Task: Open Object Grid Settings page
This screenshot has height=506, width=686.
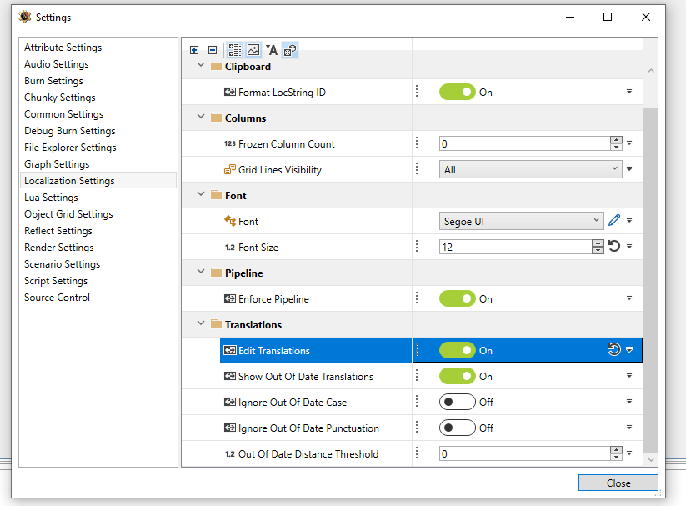Action: coord(68,213)
